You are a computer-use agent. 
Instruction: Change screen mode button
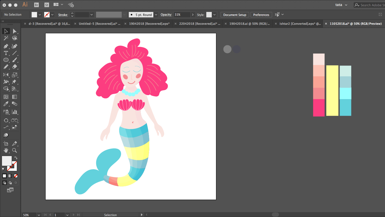click(x=10, y=190)
